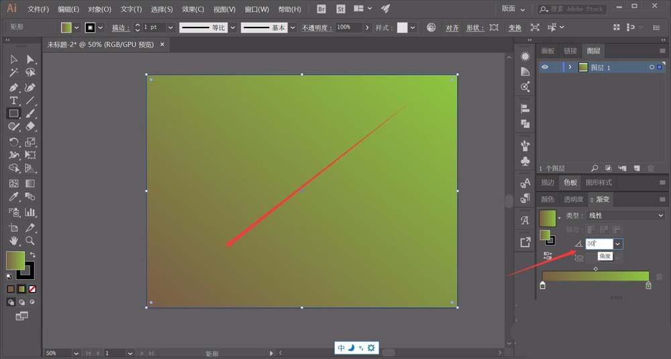This screenshot has height=359, width=671.
Task: Select the Curvature tool
Action: point(30,88)
